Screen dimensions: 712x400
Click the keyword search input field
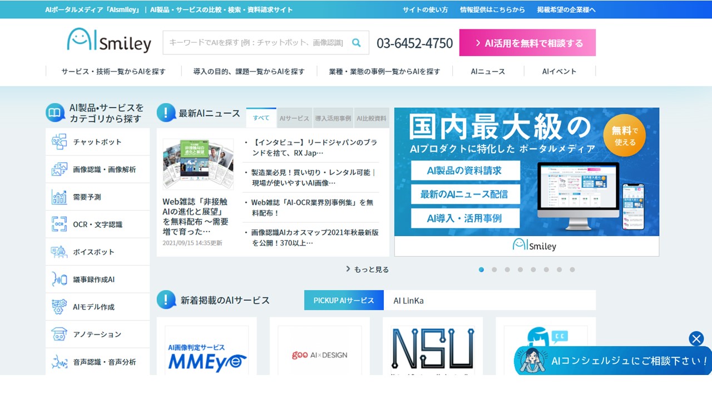click(256, 42)
